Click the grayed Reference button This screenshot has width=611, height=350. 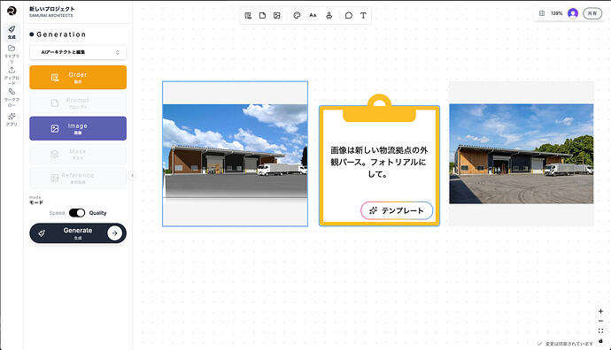[78, 178]
